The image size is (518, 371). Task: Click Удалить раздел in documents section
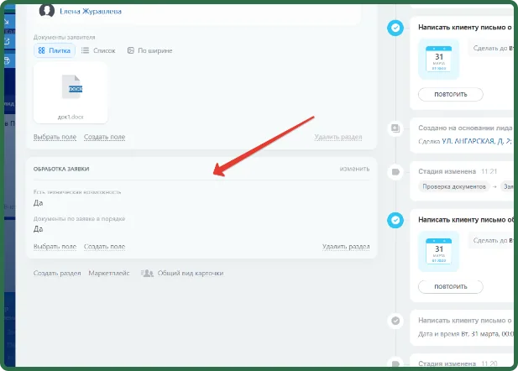tap(338, 137)
